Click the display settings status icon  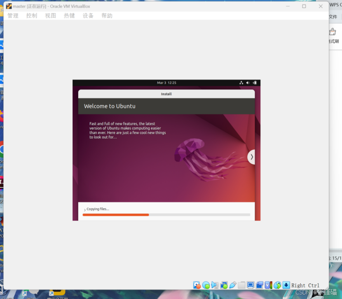pyautogui.click(x=251, y=285)
